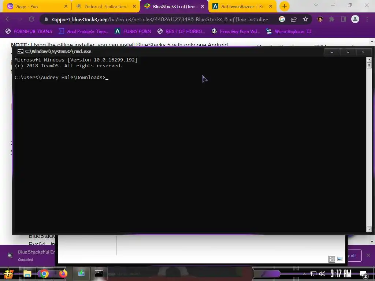375x281 pixels.
Task: Go forward to the next page
Action: pyautogui.click(x=20, y=19)
